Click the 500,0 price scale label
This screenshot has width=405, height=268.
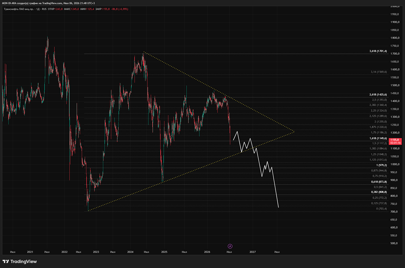point(394,243)
